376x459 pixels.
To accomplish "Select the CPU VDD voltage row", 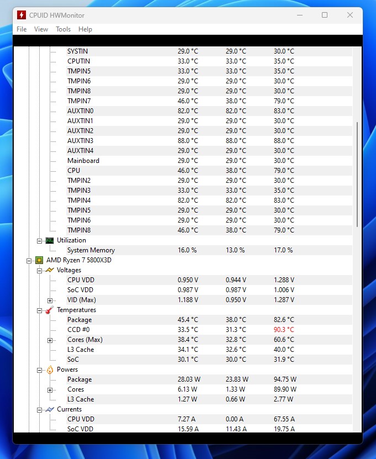I will point(209,280).
